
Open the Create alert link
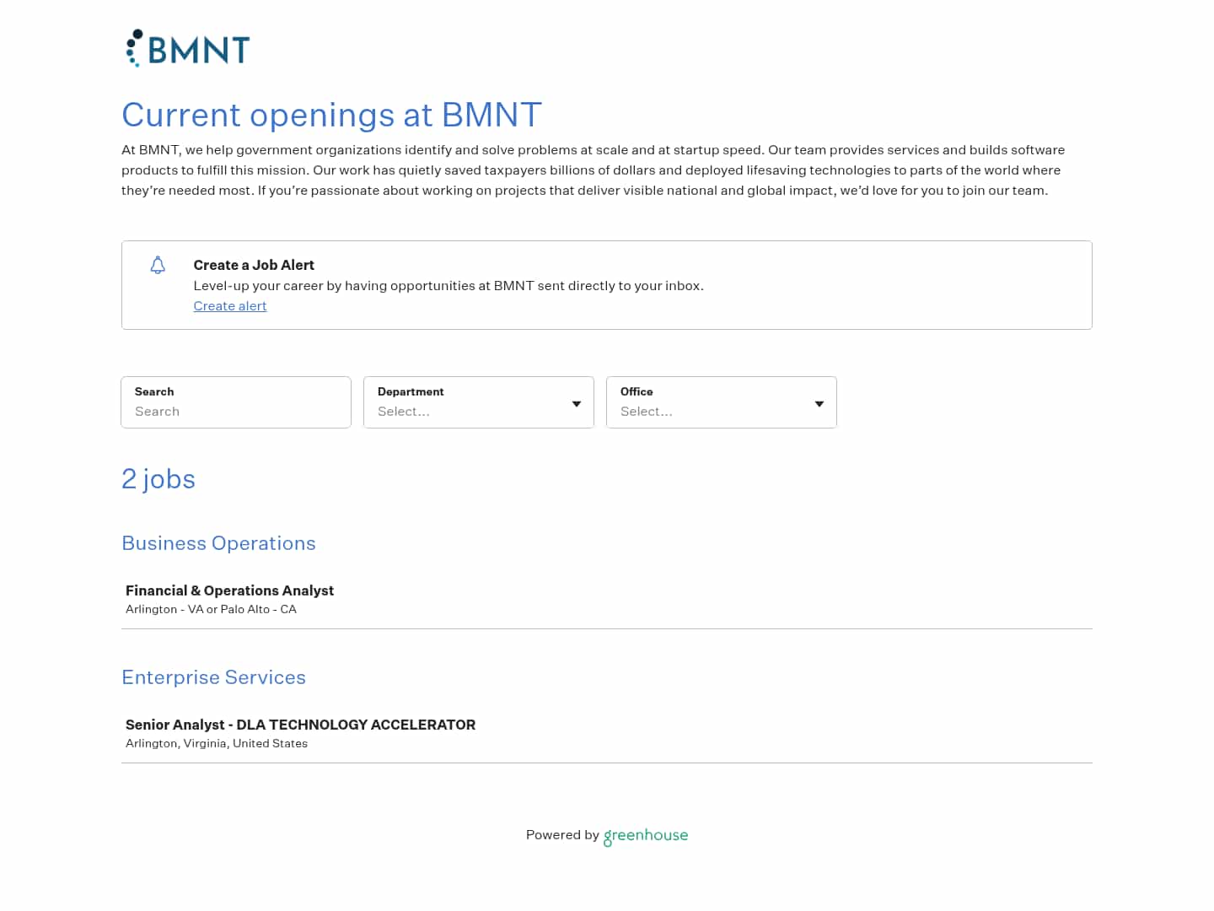[230, 306]
